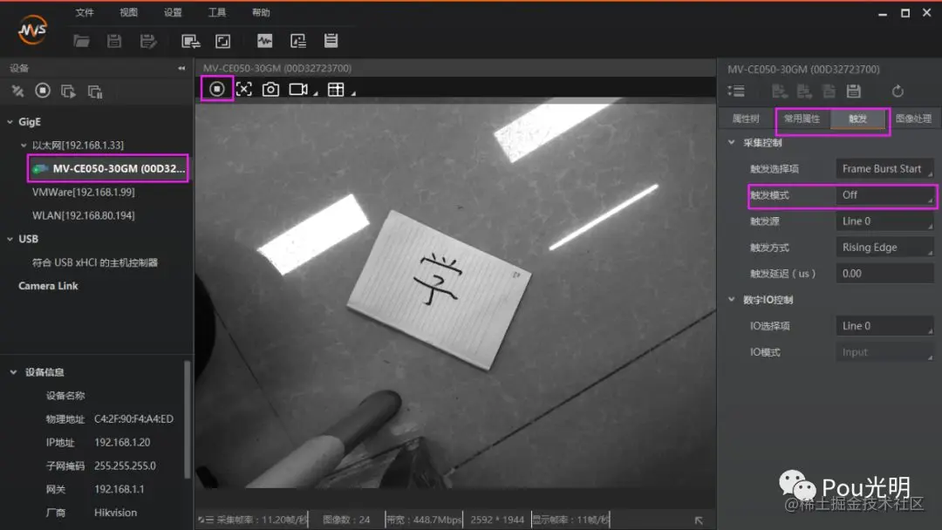Collapse the device panel using the double arrow

tap(181, 68)
